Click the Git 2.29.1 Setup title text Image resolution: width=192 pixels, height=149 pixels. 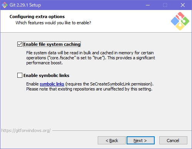pyautogui.click(x=25, y=5)
